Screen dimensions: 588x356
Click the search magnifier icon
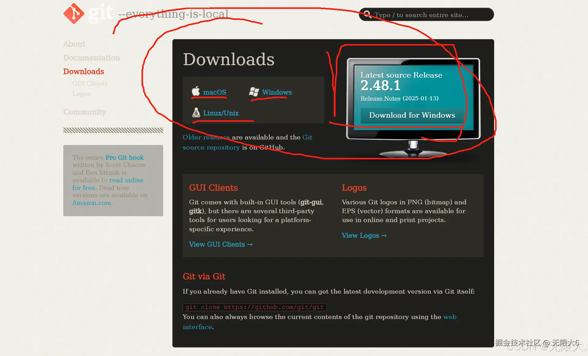[x=367, y=15]
